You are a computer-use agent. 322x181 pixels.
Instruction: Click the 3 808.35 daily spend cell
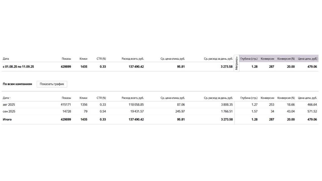[227, 105]
